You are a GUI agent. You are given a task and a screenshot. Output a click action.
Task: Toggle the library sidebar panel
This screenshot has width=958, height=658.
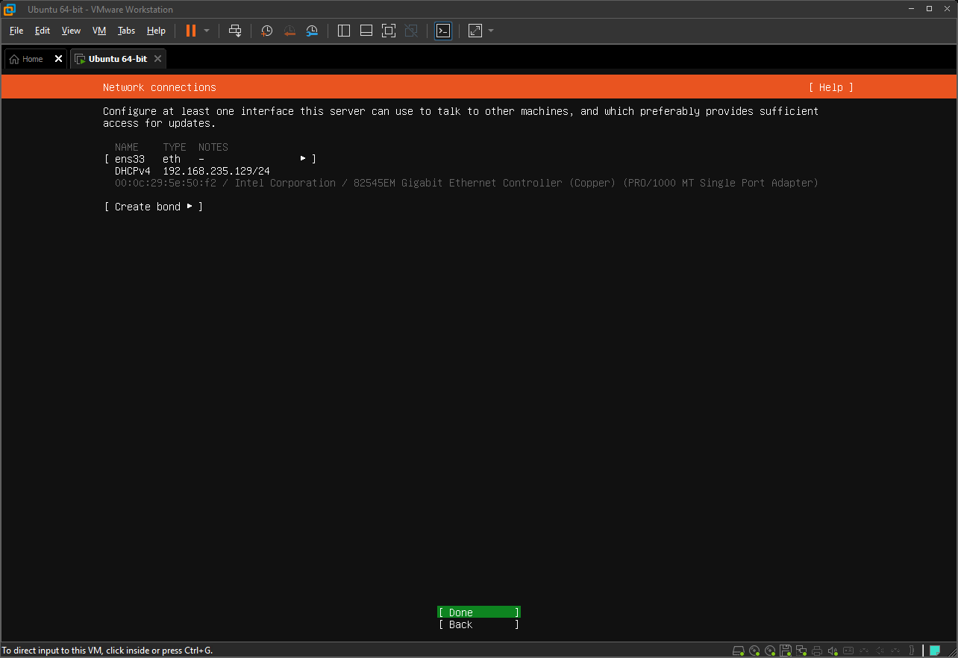(344, 31)
